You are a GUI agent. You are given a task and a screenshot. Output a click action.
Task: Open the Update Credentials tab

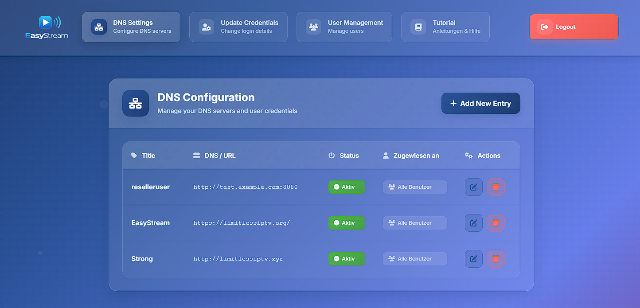238,27
